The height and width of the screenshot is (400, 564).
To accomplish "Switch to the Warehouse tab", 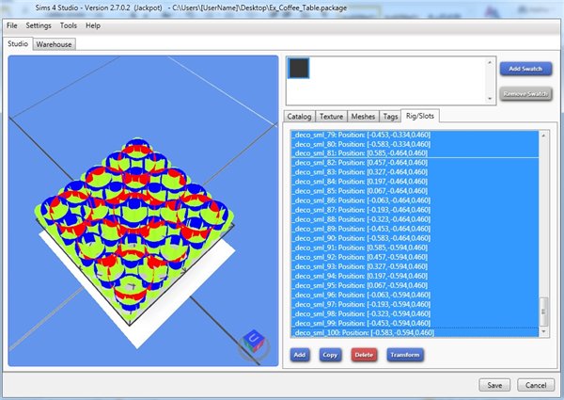I will click(x=55, y=44).
